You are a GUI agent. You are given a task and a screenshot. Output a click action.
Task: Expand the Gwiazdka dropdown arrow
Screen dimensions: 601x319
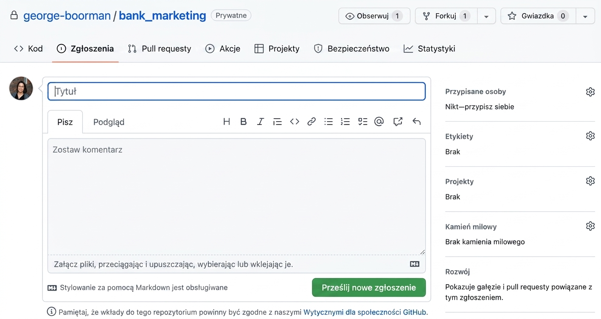point(585,16)
